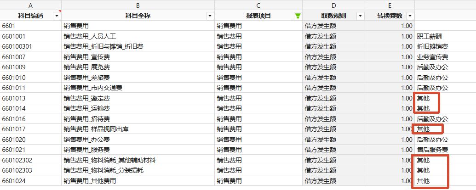The image size is (476, 190).
Task: Select 报表项目 cell in the 运输费 row
Action: (x=258, y=108)
